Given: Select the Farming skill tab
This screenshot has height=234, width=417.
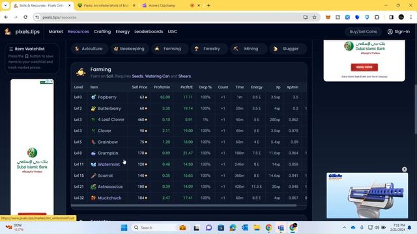Looking at the screenshot, I should click(169, 49).
